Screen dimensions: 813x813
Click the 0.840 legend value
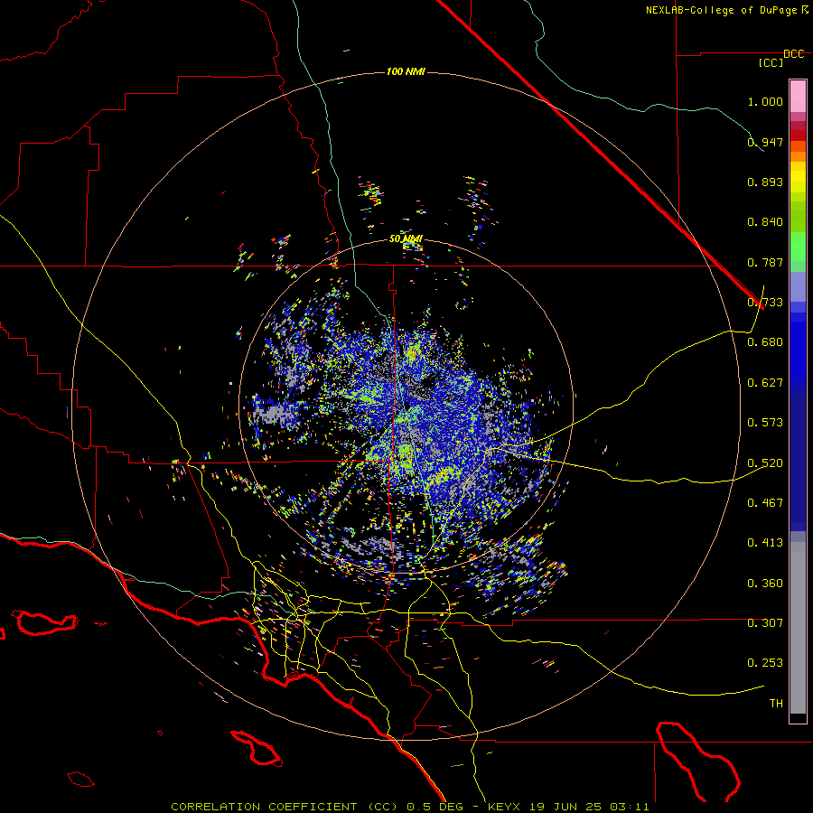click(765, 222)
